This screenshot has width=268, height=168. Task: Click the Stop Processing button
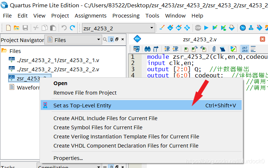(x=198, y=28)
